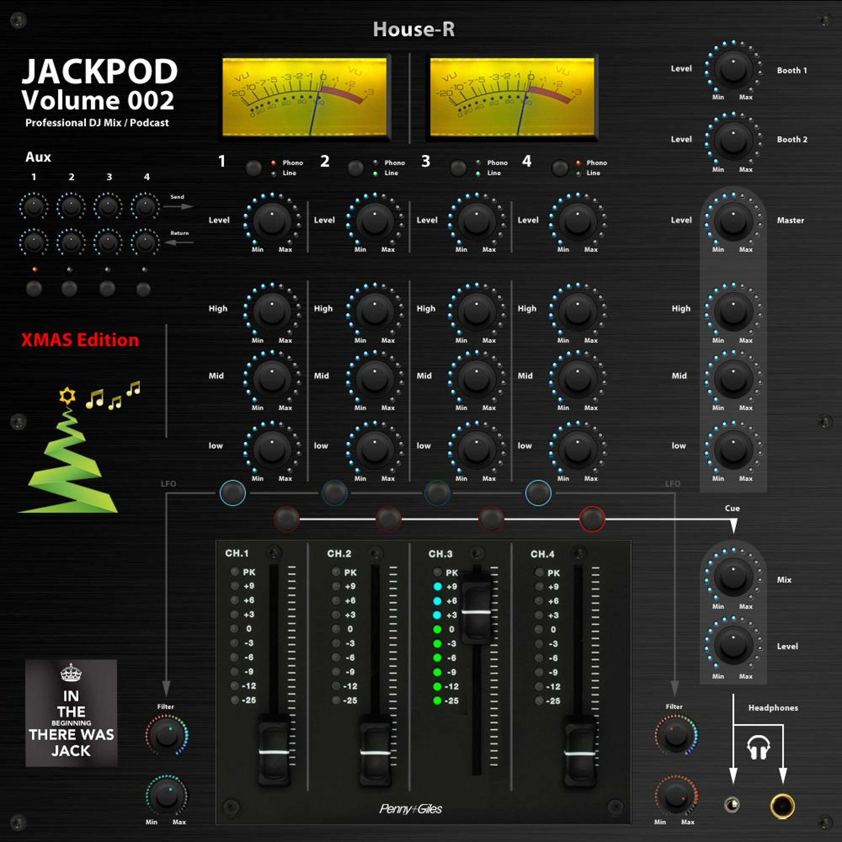Click channel 2 High EQ knob
This screenshot has width=842, height=842.
375,312
